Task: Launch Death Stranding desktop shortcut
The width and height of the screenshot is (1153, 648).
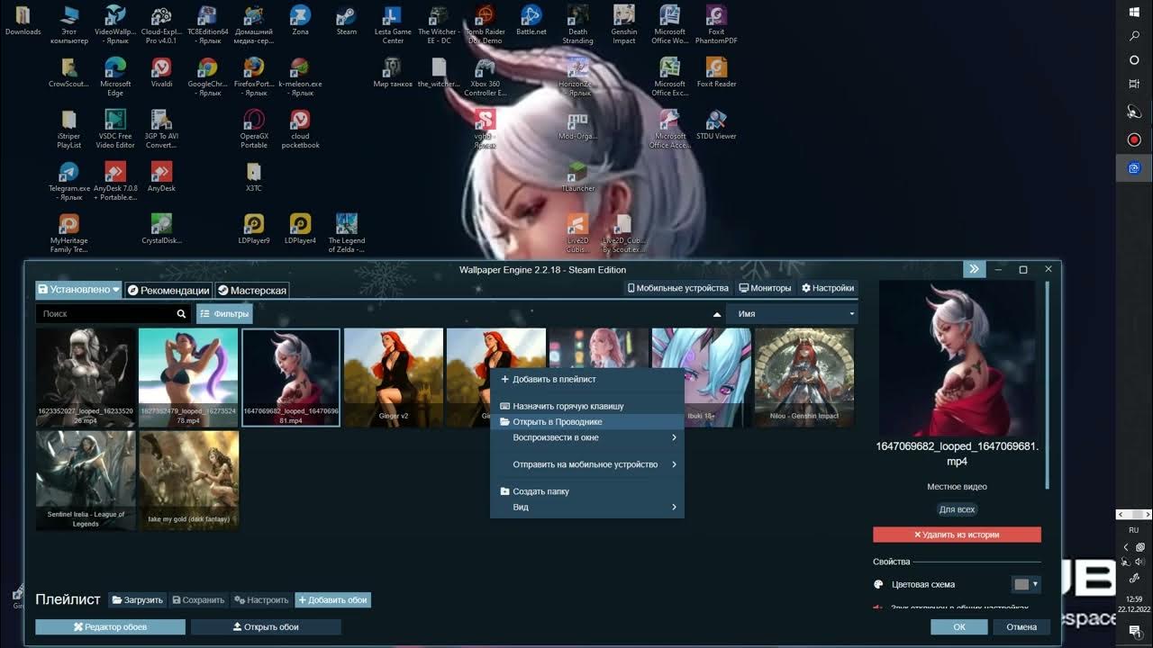Action: [x=577, y=24]
